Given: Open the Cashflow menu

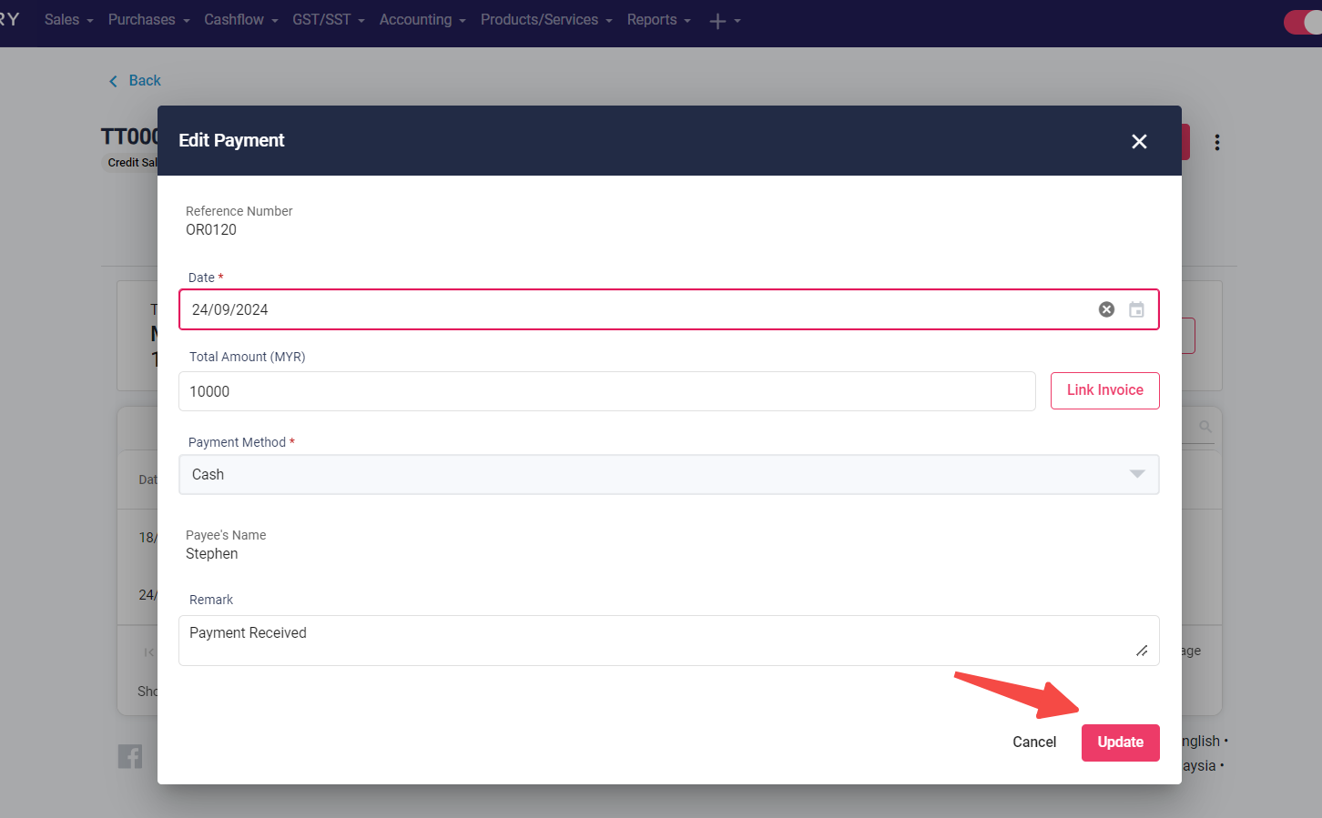Looking at the screenshot, I should point(240,19).
